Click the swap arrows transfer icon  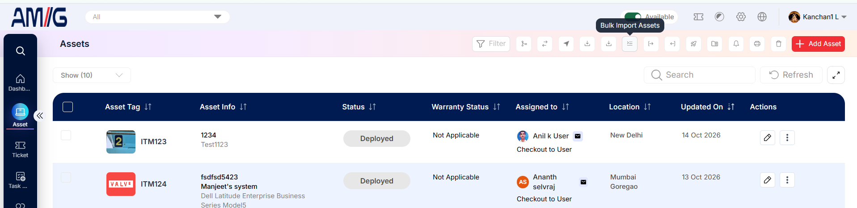[545, 44]
